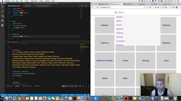Click the purple color swatch in .state rule
Image resolution: width=181 pixels, height=101 pixels.
17,27
